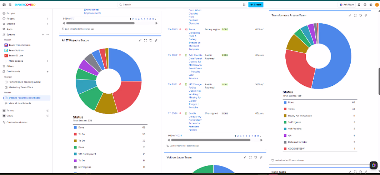Open the TT-3564 issue key link
The width and height of the screenshot is (380, 175).
tap(172, 113)
